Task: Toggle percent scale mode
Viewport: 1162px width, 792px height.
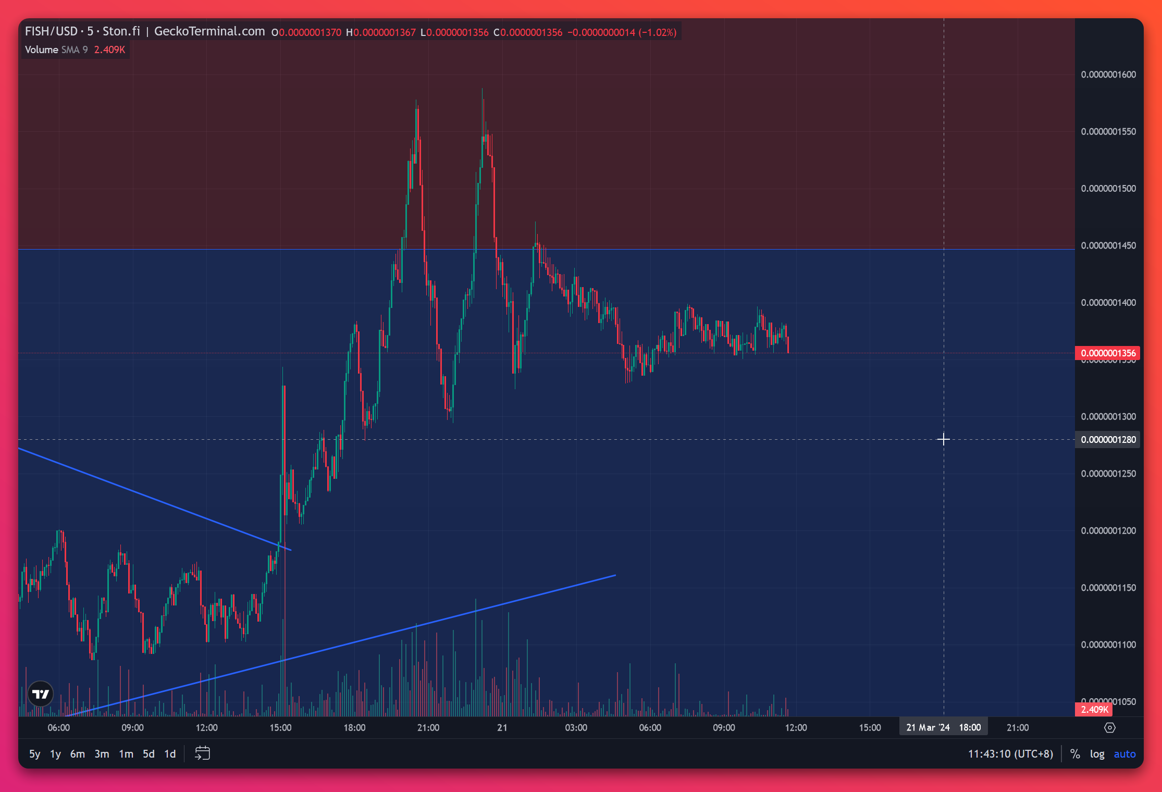Action: [1074, 754]
